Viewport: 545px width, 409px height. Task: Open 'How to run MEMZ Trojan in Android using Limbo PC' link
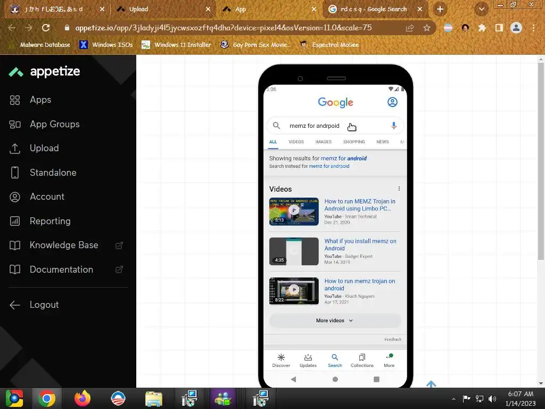click(x=360, y=205)
